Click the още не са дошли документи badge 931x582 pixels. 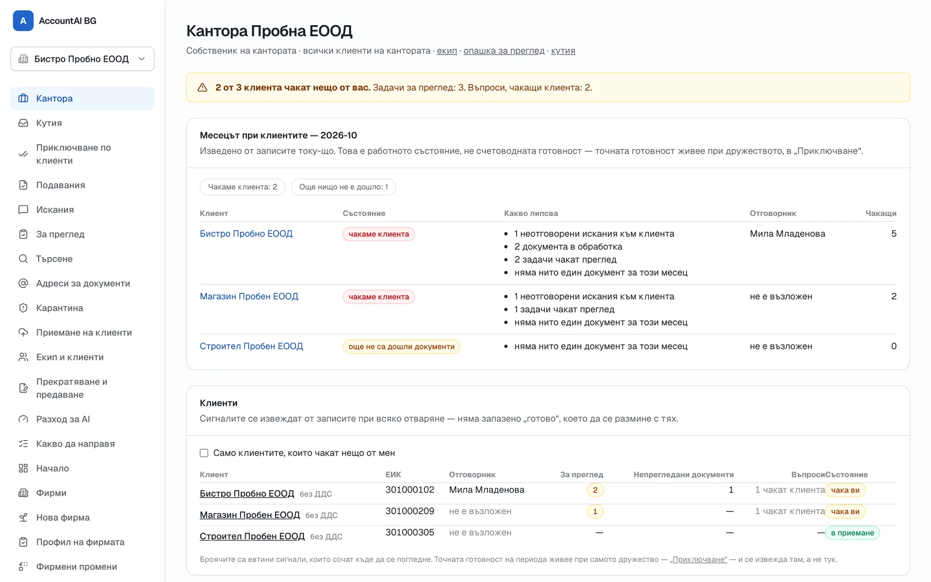click(401, 347)
